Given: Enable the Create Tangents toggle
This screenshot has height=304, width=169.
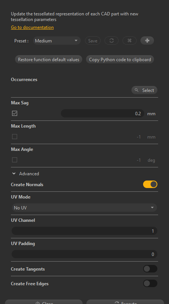Looking at the screenshot, I should [x=150, y=269].
